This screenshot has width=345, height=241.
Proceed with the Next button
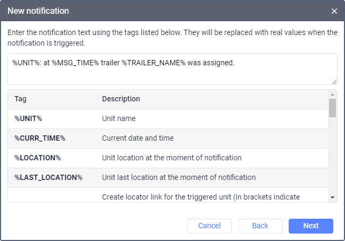[310, 226]
